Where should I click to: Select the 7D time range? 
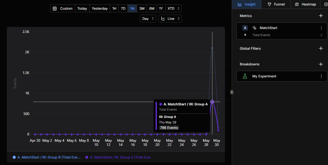coord(123,8)
